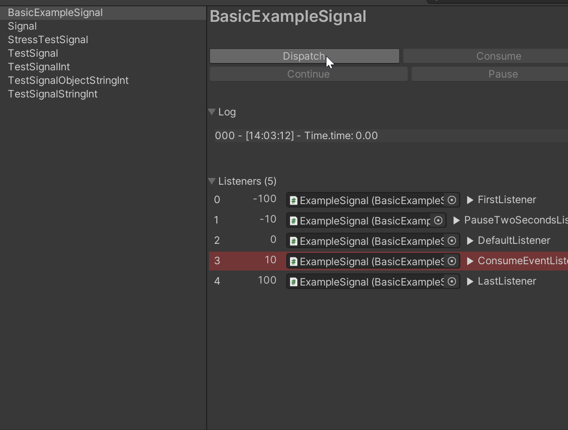Expand the LastListener foldout arrow
The height and width of the screenshot is (430, 568).
470,281
